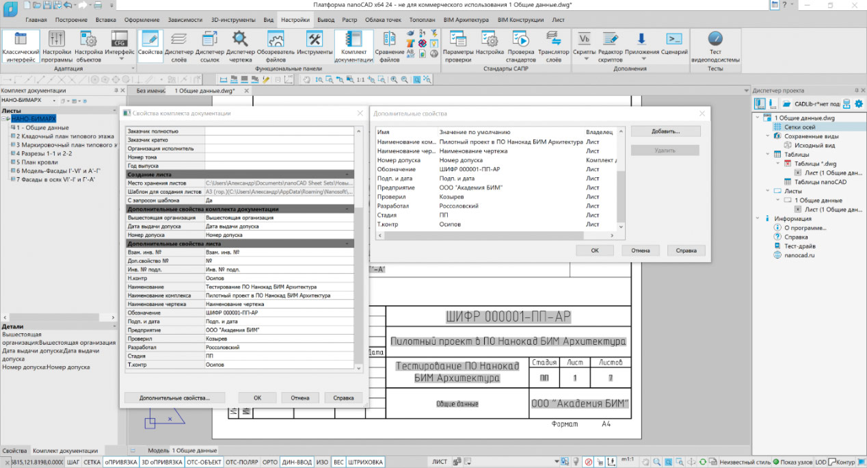
Task: Toggle ШТРИХОВКА in status bar
Action: [x=366, y=463]
